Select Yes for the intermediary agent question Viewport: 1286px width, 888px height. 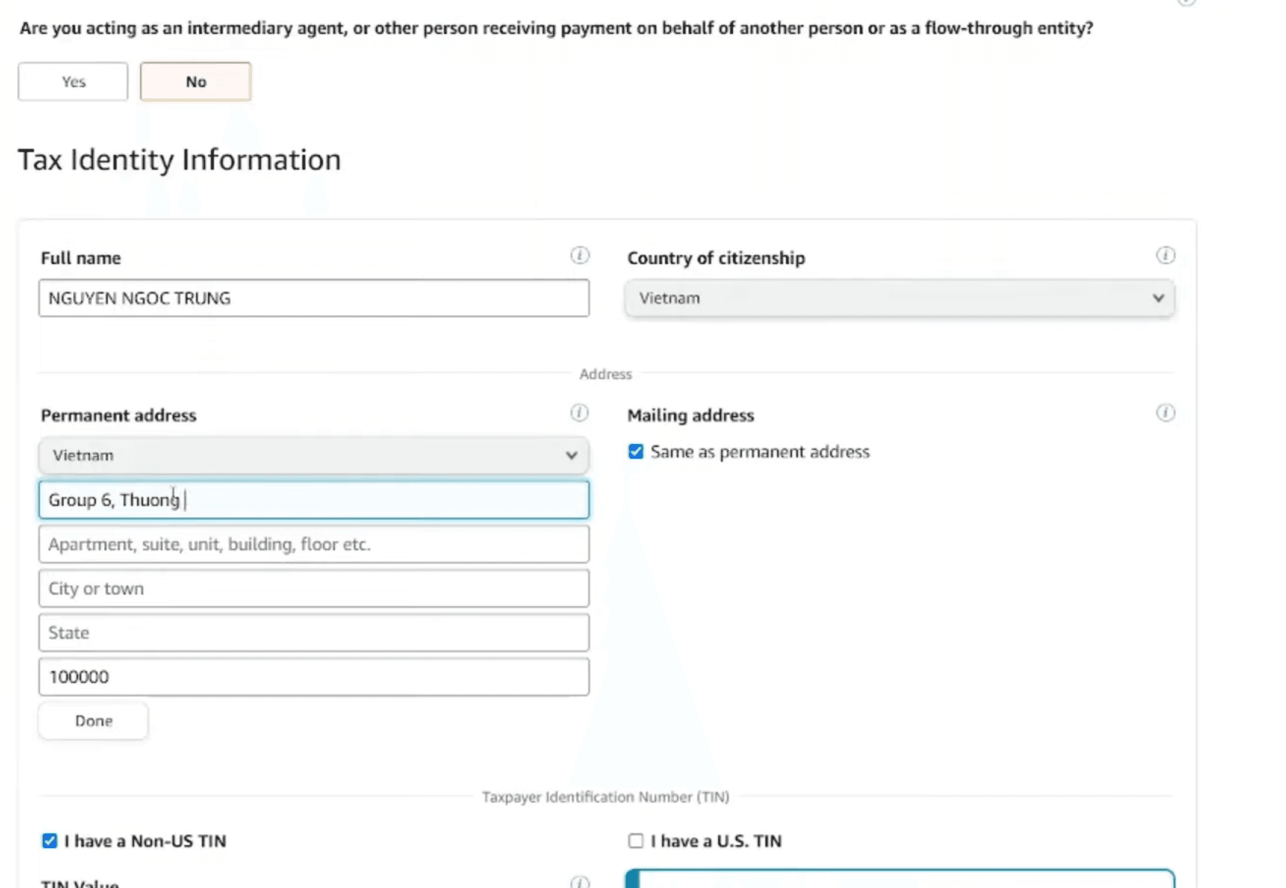[73, 81]
